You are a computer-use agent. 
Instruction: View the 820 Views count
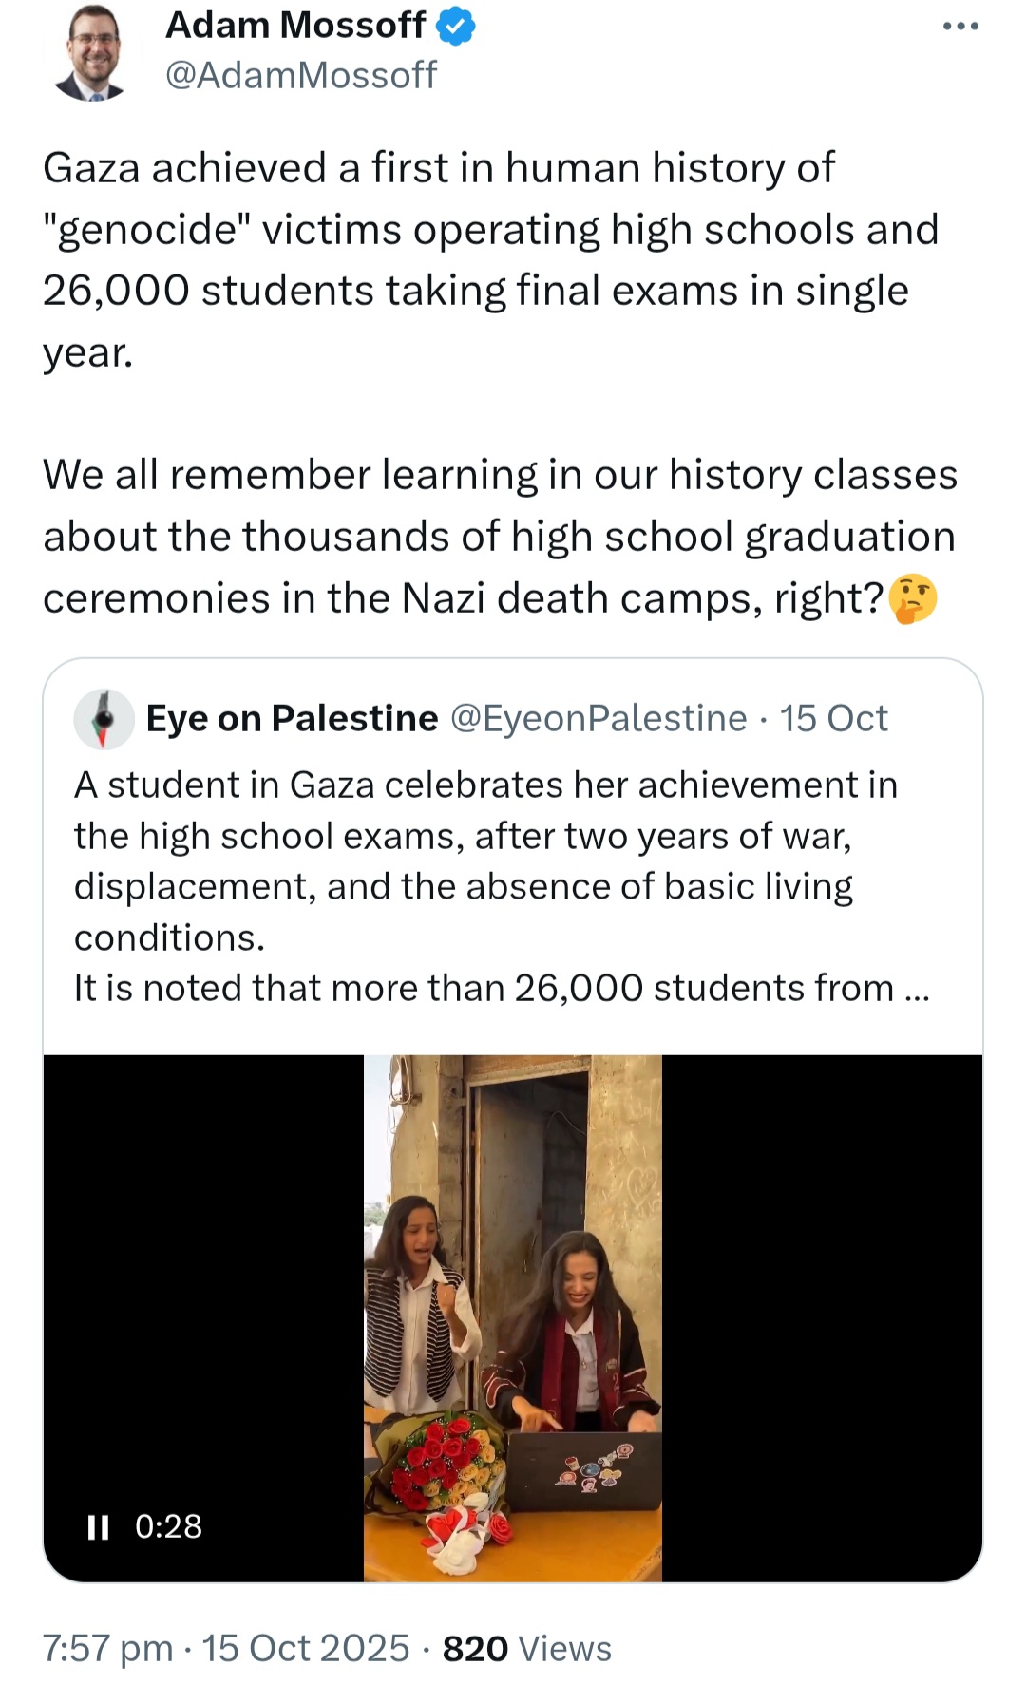(527, 1649)
